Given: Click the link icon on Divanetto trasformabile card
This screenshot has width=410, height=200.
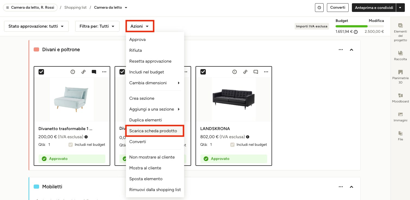Looking at the screenshot, I should 83,72.
